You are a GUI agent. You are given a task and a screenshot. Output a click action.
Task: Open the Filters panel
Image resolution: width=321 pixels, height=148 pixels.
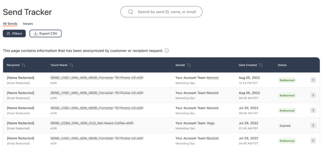tap(14, 33)
